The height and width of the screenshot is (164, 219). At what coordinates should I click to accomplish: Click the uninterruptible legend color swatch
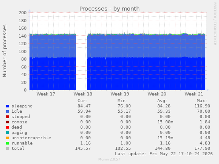pos(7,138)
